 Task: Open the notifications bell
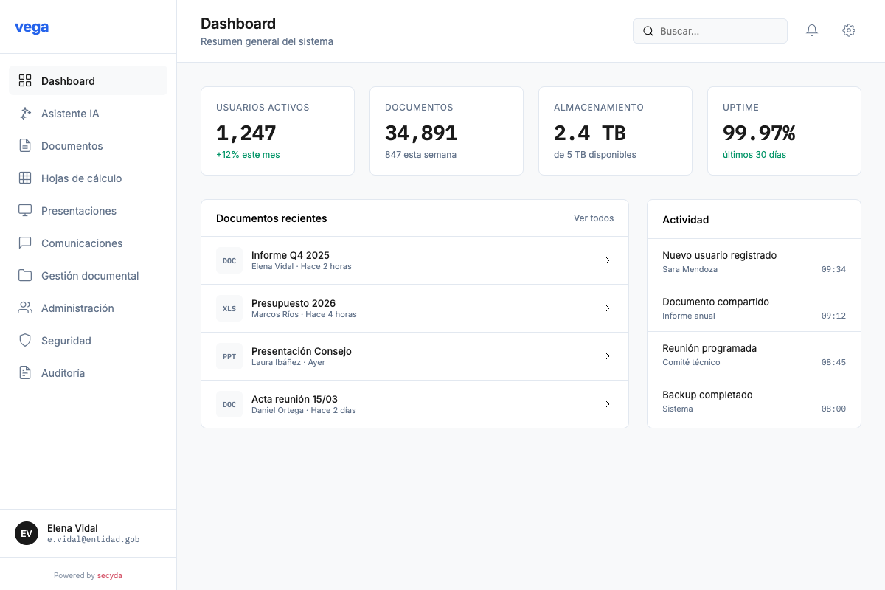click(x=812, y=30)
